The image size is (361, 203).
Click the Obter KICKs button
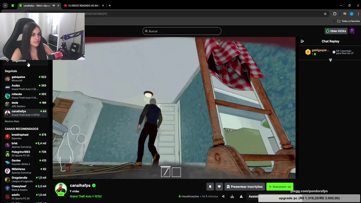[x=336, y=31]
